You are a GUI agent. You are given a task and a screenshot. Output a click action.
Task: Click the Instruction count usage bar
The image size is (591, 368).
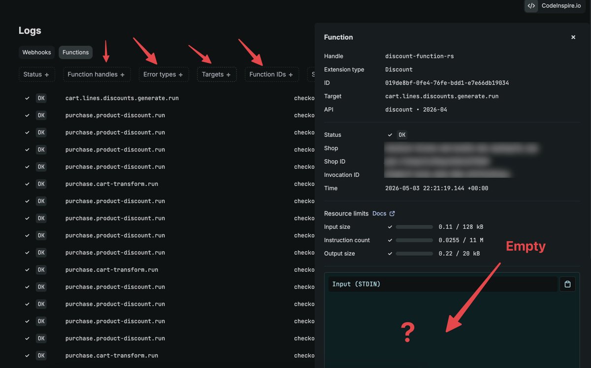click(414, 241)
